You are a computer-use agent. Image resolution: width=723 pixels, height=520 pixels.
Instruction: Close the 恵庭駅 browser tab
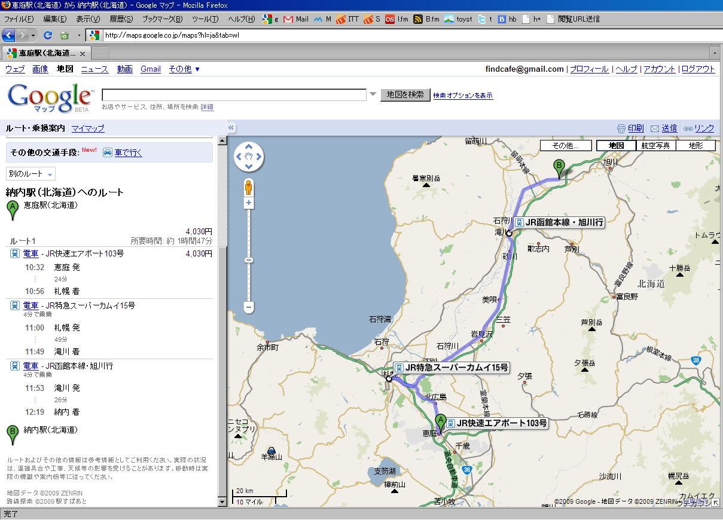pyautogui.click(x=83, y=53)
